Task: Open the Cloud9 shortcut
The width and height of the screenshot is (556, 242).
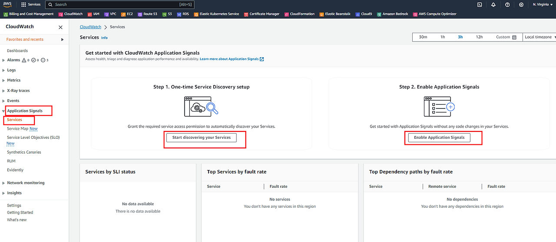Action: coord(364,14)
